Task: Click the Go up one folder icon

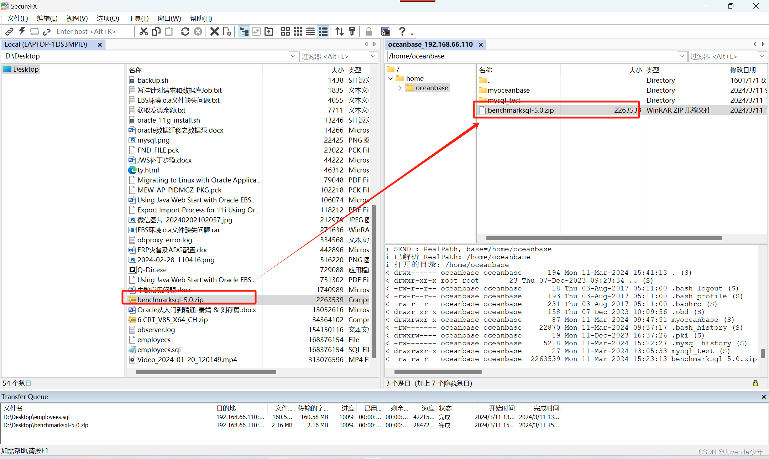Action: pos(269,32)
